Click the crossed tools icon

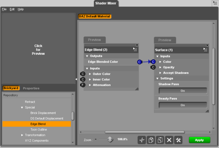178,140
